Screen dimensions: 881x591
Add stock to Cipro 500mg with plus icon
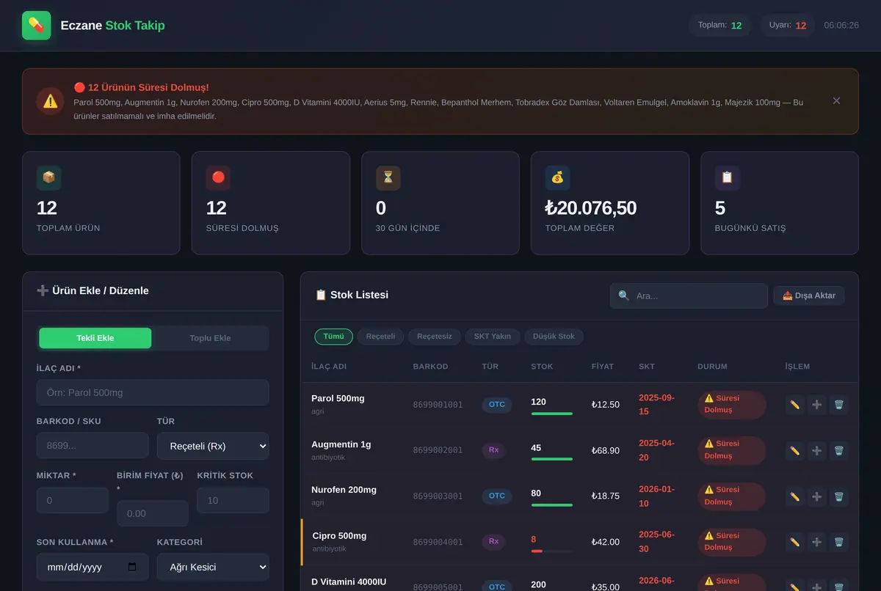click(816, 542)
